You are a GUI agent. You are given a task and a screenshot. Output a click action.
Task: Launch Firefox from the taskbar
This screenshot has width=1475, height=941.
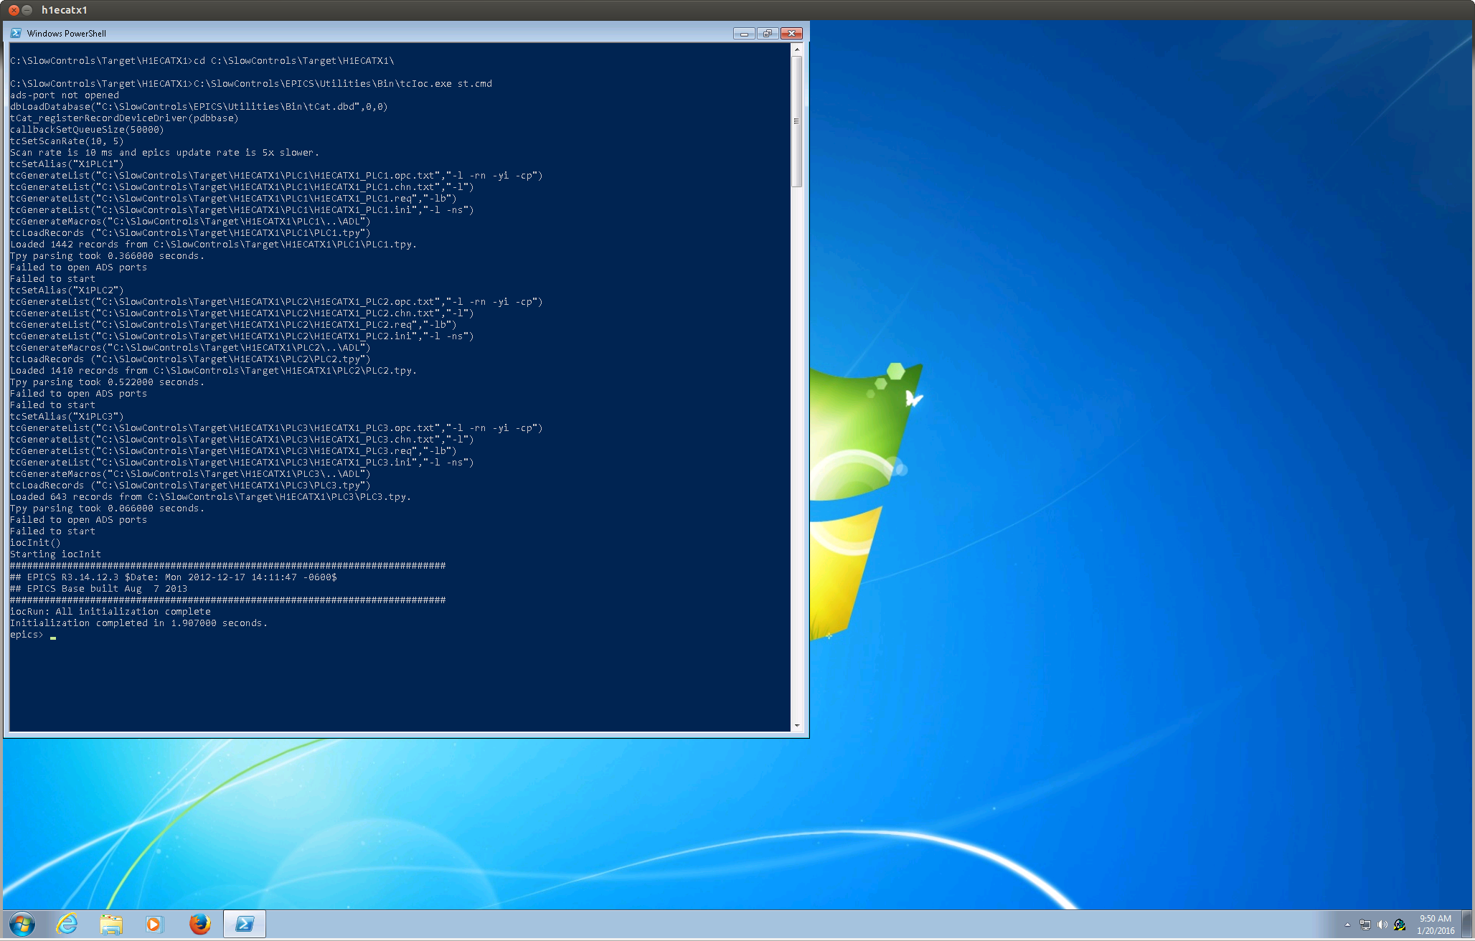[x=199, y=924]
